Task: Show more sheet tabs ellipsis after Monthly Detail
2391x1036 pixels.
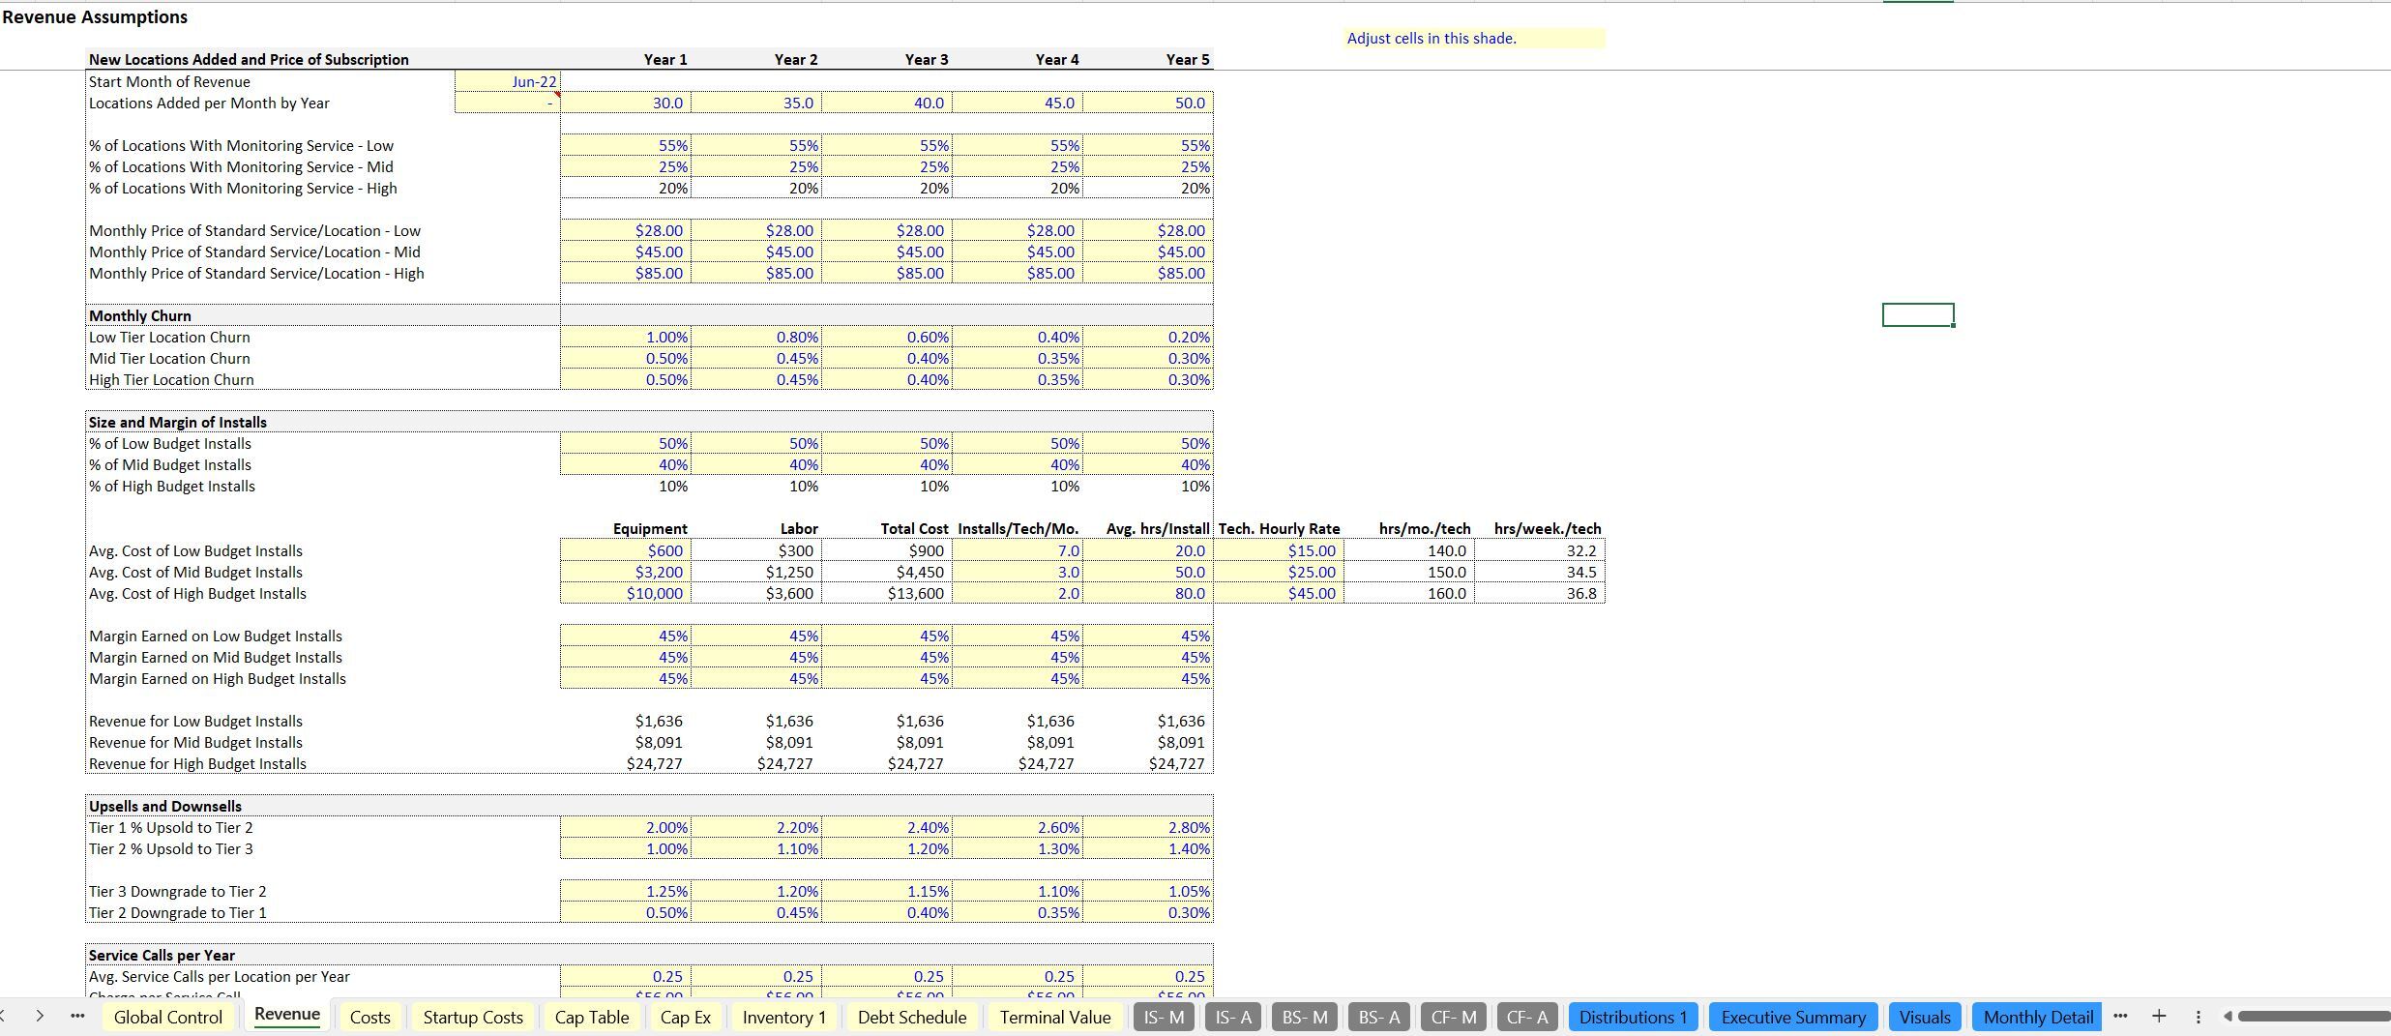Action: pos(2120,1016)
